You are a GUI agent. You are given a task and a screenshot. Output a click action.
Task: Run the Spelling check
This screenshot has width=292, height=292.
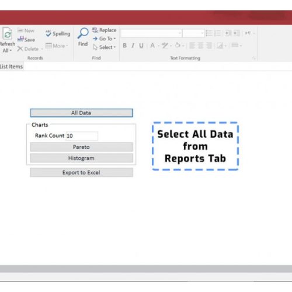(x=58, y=34)
